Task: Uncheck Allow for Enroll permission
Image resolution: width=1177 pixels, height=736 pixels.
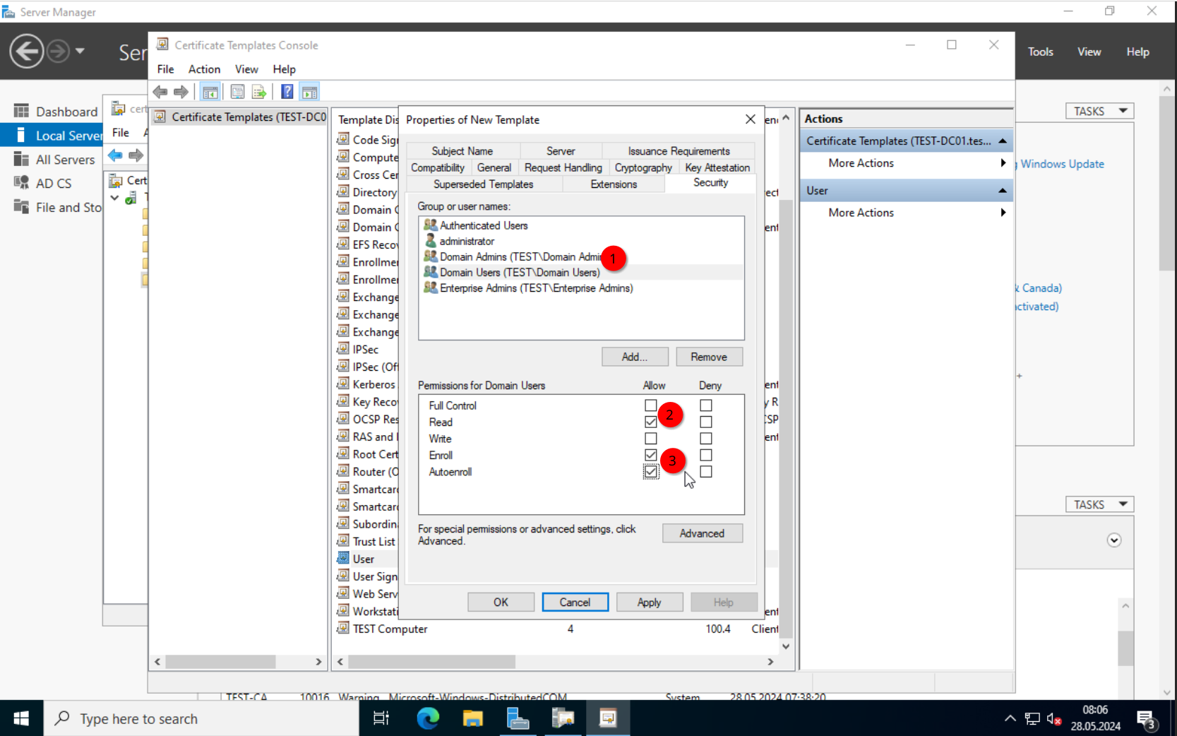Action: tap(651, 455)
